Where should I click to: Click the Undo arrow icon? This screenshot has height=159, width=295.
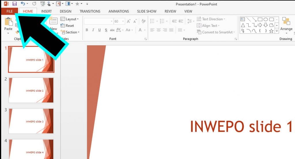click(x=23, y=4)
